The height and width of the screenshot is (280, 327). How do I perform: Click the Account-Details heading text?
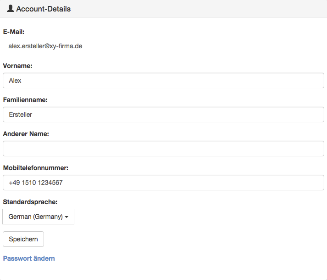[x=44, y=9]
